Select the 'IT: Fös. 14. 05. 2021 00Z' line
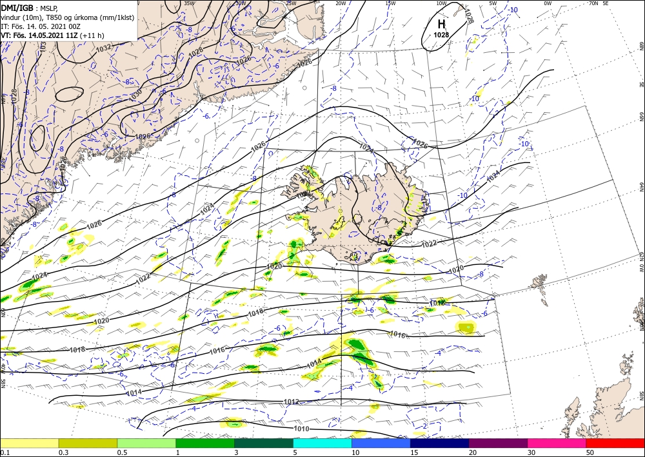Image resolution: width=645 pixels, height=457 pixels. (41, 26)
